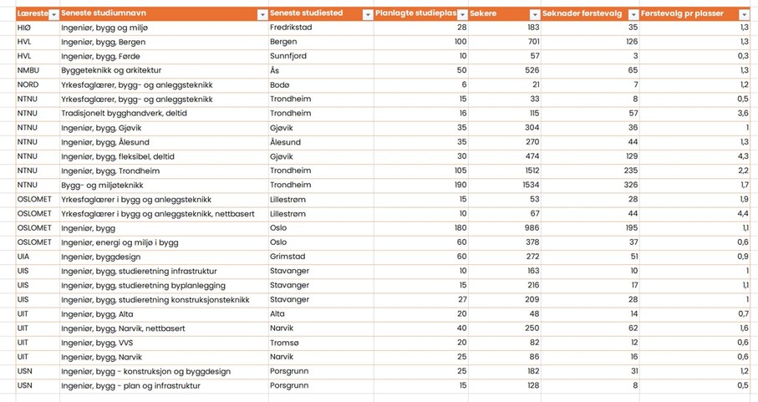Screen dimensions: 758x402
Task: Select the NMBU institution cell
Action: point(38,70)
